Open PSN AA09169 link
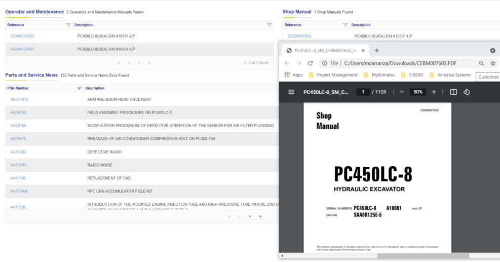500x262 pixels. pos(18,125)
